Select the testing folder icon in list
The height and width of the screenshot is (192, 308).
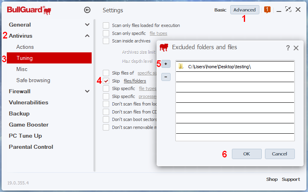coord(181,67)
